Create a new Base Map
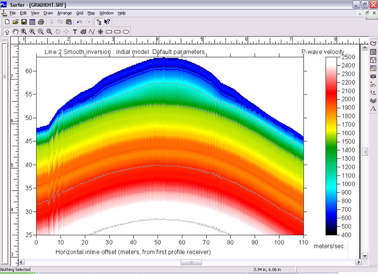 click(373, 44)
